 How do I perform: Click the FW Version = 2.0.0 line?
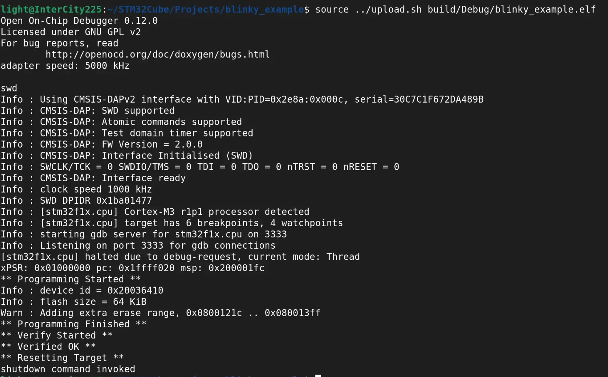(152, 144)
